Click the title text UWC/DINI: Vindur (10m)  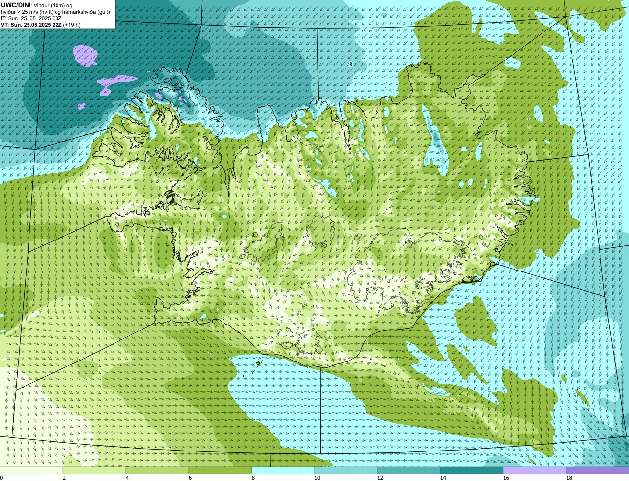tap(33, 5)
